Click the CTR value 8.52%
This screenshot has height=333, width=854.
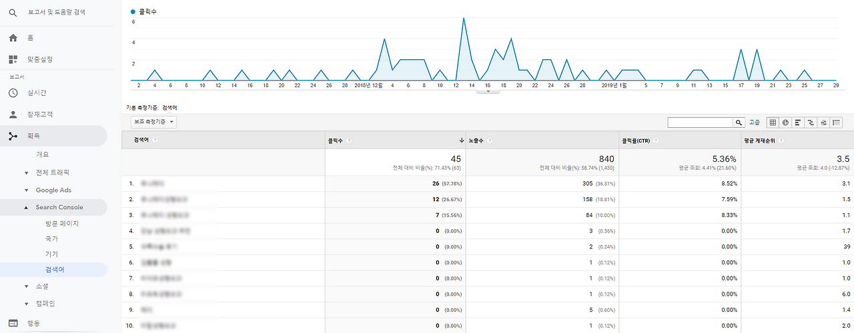coord(728,182)
